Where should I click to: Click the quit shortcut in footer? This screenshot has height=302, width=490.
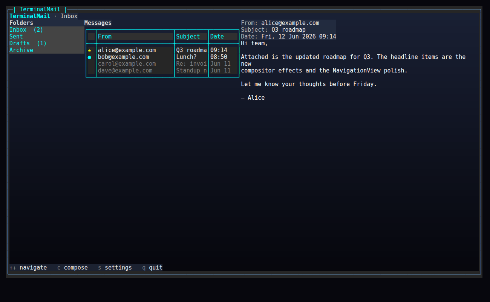[x=152, y=268]
